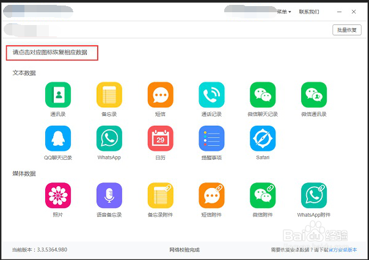Open the QQ聊天记录 penguin icon
This screenshot has height=260, width=369.
[x=58, y=138]
